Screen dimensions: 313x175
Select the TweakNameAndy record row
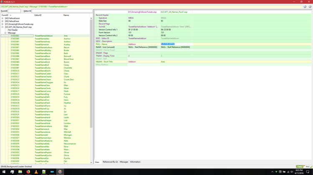pyautogui.click(x=45, y=42)
